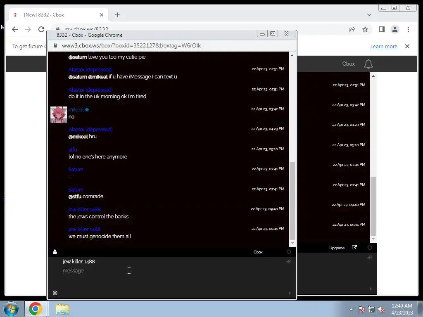Click the log-in icon in the background Cbox

(x=370, y=258)
